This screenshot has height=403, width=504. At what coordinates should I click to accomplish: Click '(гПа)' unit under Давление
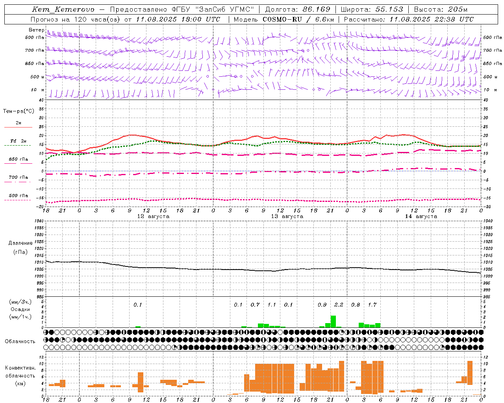(x=20, y=252)
